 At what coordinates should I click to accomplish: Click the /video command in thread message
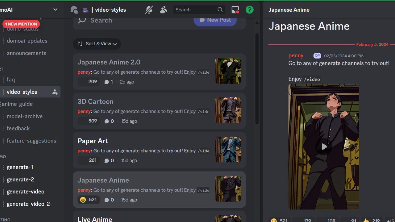(x=312, y=79)
